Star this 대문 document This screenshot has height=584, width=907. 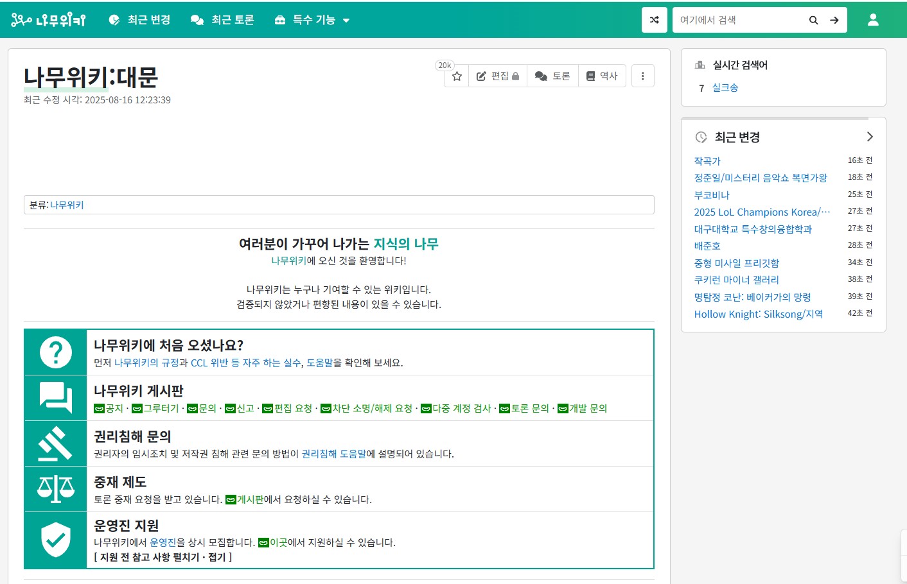457,76
